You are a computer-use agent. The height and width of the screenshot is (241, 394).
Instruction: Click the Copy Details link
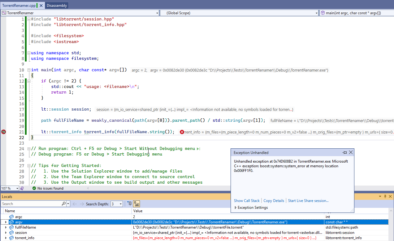tap(273, 200)
